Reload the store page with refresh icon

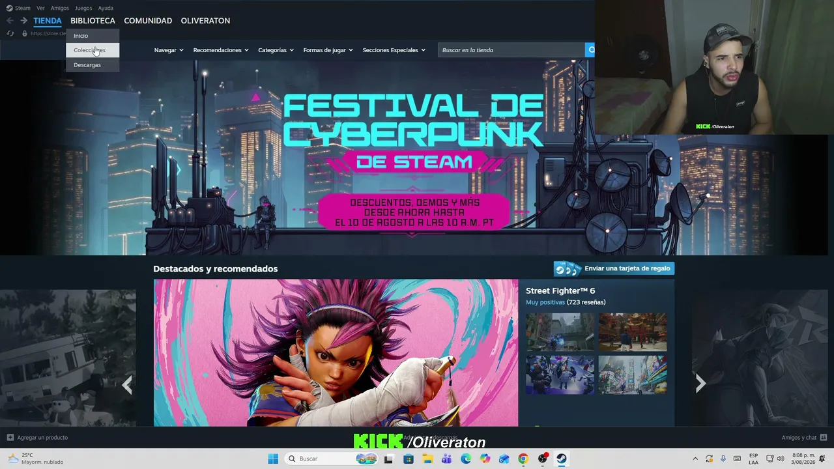pos(10,33)
